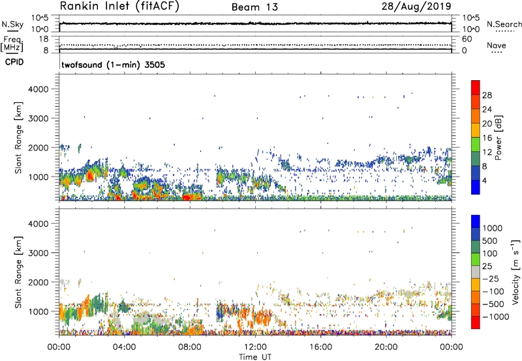The image size is (522, 361).
Task: Click the 'Time UT' axis label
Action: [255, 357]
